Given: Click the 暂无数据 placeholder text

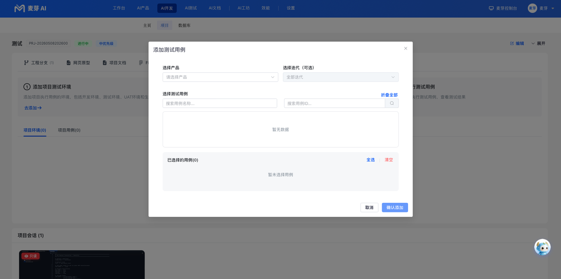Looking at the screenshot, I should click(x=280, y=130).
